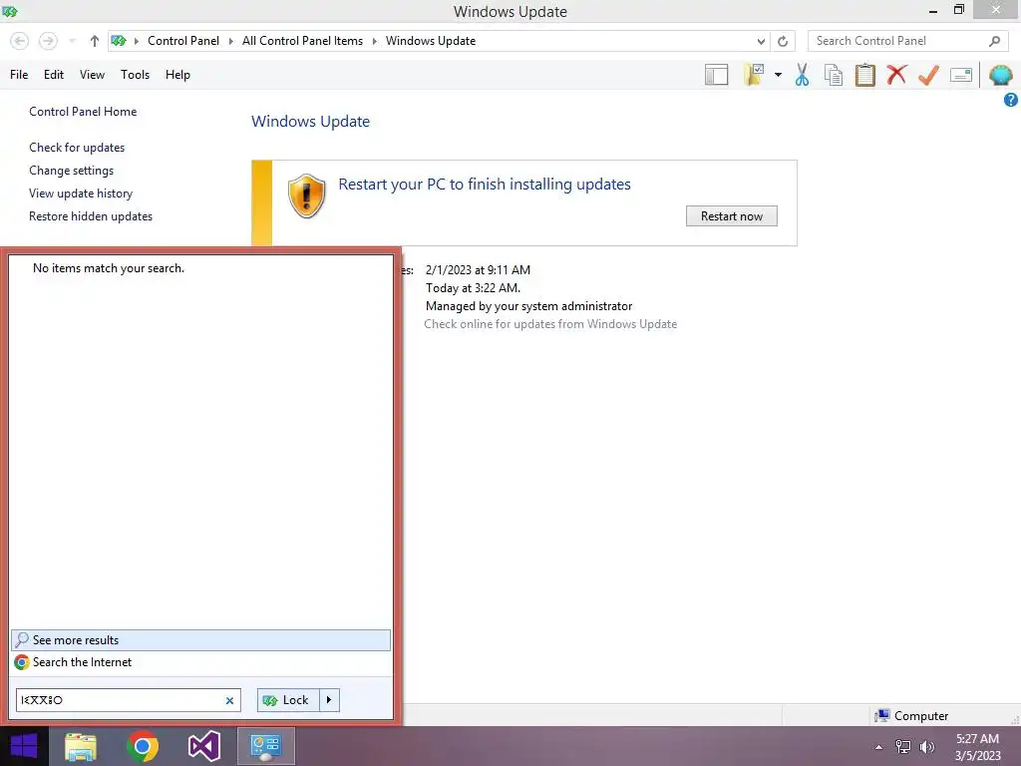The width and height of the screenshot is (1021, 766).
Task: Open Google Chrome from the taskbar
Action: [143, 746]
